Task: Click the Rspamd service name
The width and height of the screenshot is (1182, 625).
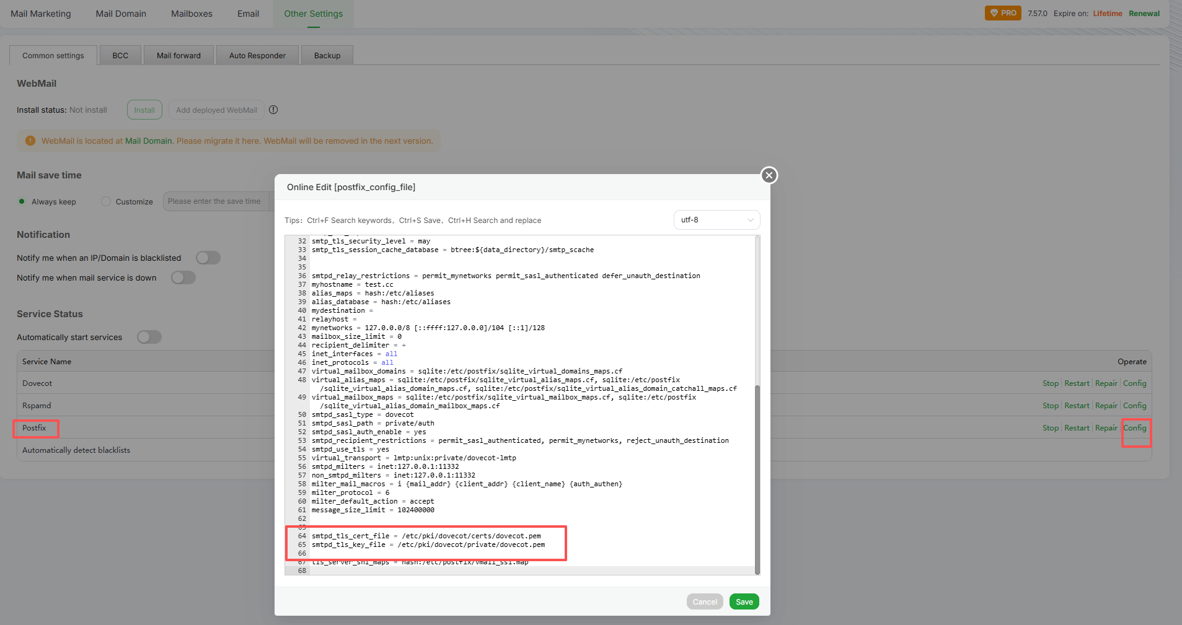Action: (37, 406)
